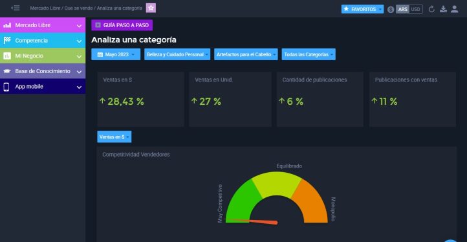Click the dollar currency icon

click(391, 10)
